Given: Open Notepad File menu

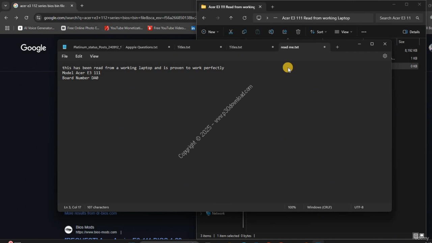Looking at the screenshot, I should (x=64, y=56).
